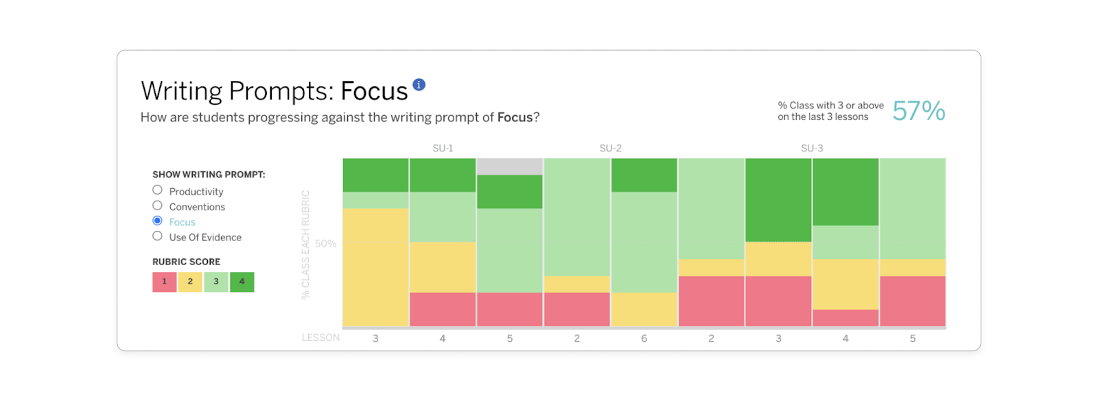
Task: Select the Conventions writing prompt
Action: tap(157, 205)
